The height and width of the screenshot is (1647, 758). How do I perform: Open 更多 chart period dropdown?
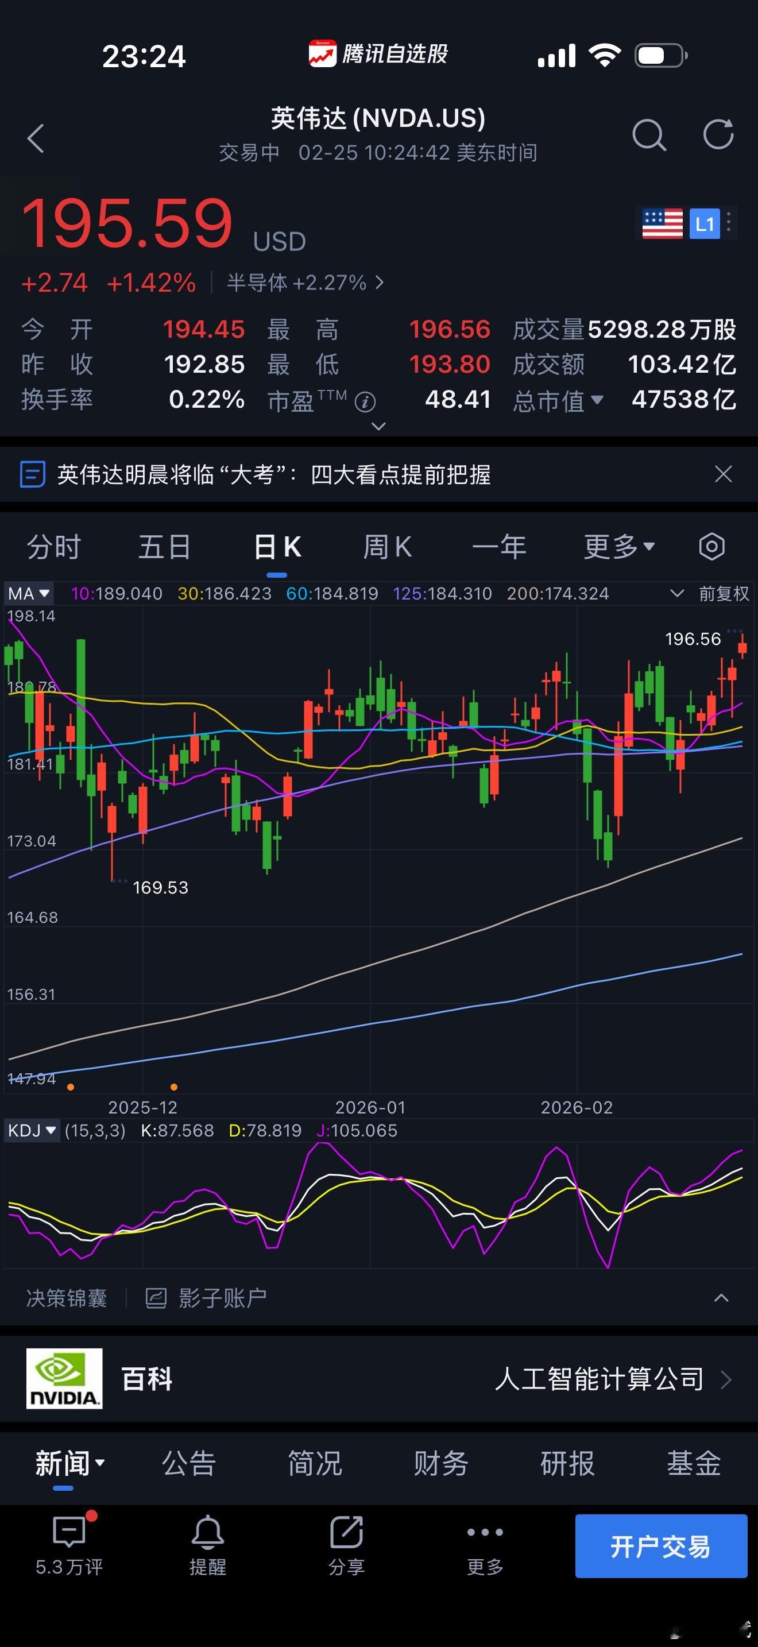[x=618, y=547]
